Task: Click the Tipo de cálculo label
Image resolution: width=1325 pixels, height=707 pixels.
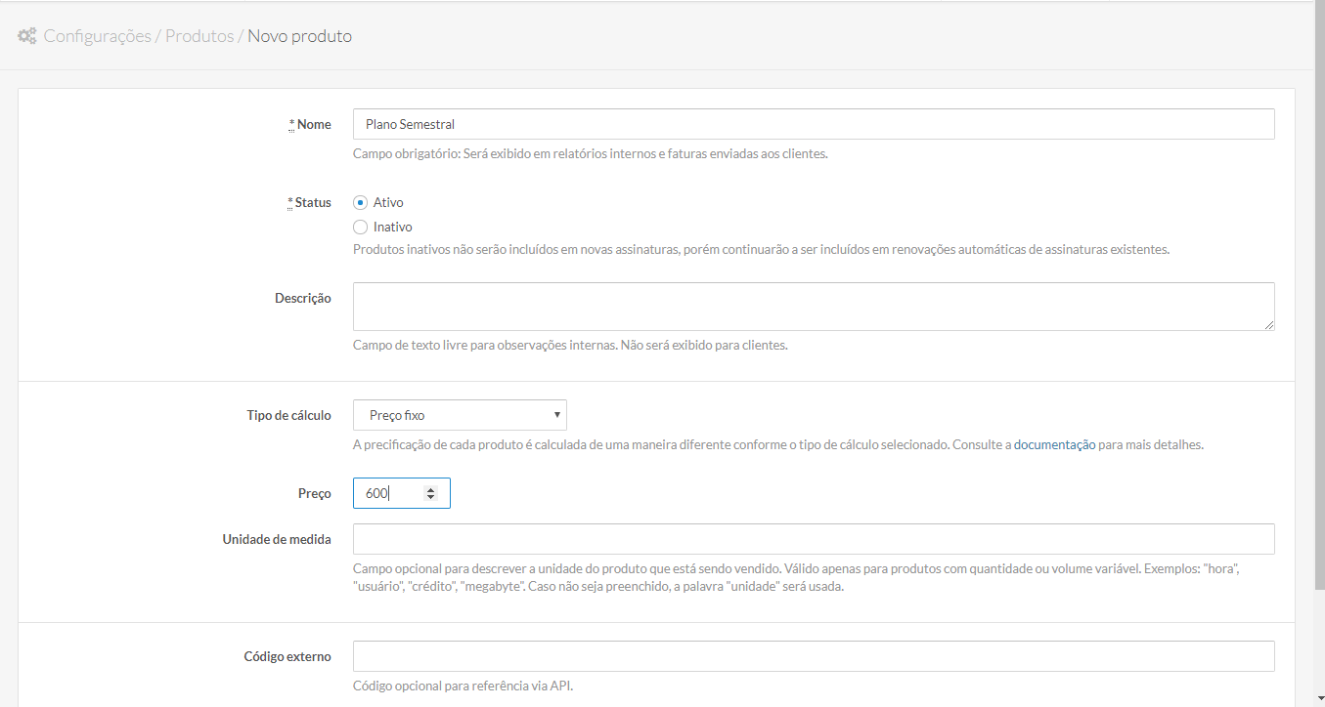Action: click(288, 415)
